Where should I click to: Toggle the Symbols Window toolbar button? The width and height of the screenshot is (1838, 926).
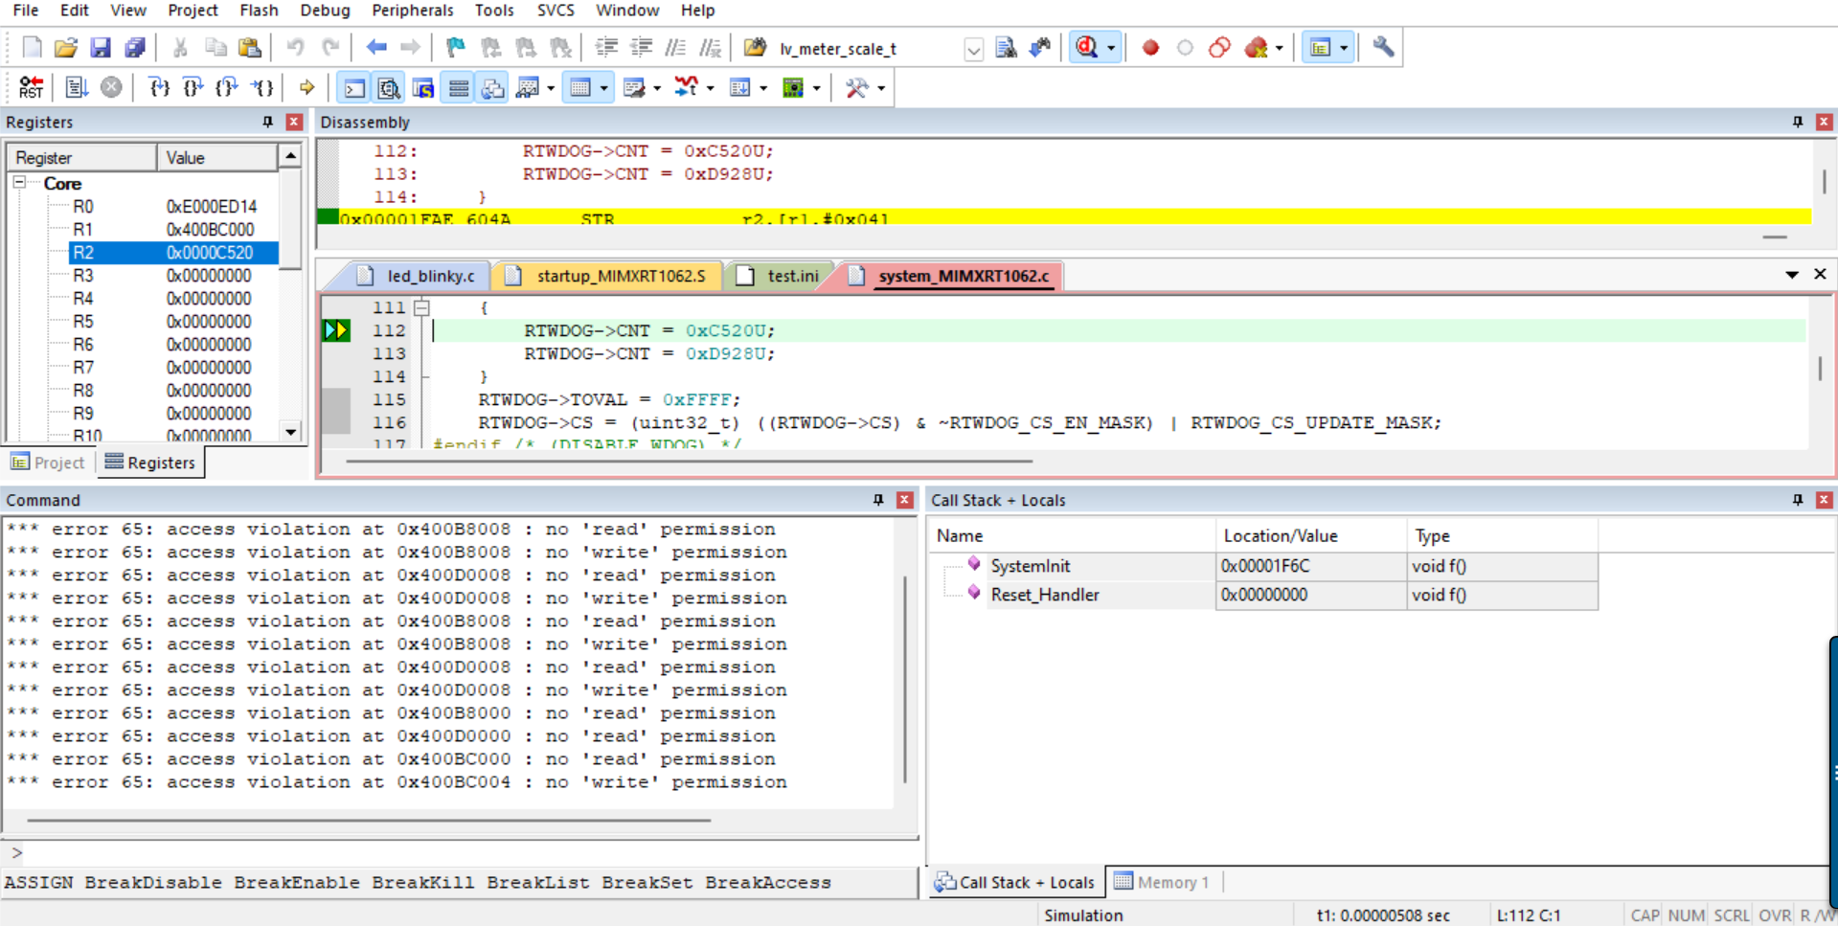tap(423, 88)
